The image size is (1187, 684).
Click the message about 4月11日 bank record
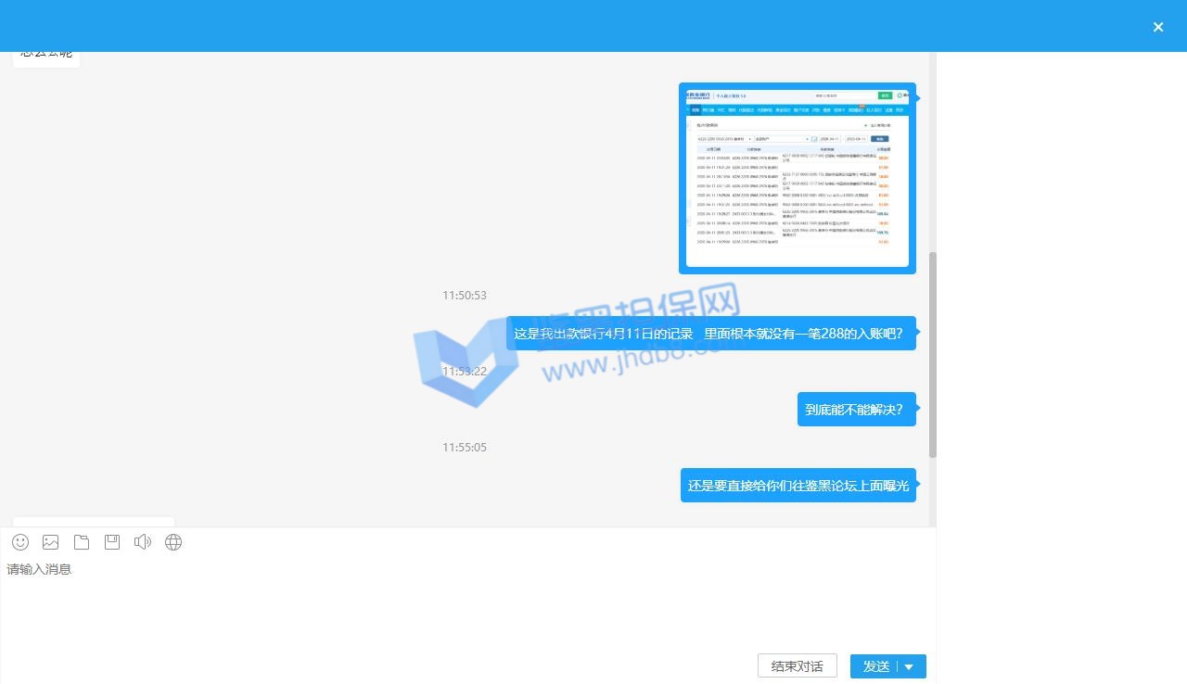coord(710,334)
